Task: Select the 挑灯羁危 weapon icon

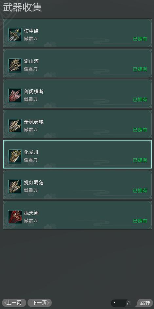Action: click(15, 186)
